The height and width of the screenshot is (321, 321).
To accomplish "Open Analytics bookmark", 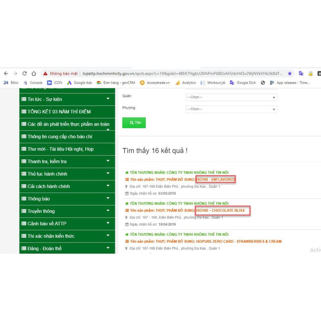I will [x=186, y=83].
